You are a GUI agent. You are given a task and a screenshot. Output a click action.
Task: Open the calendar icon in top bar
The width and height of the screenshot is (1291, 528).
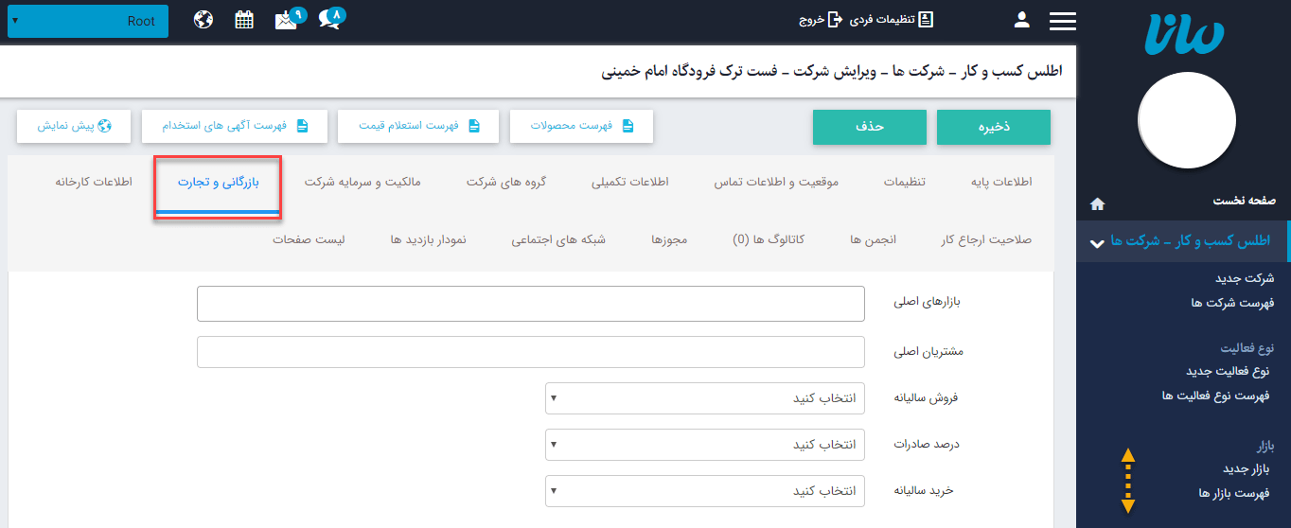244,20
